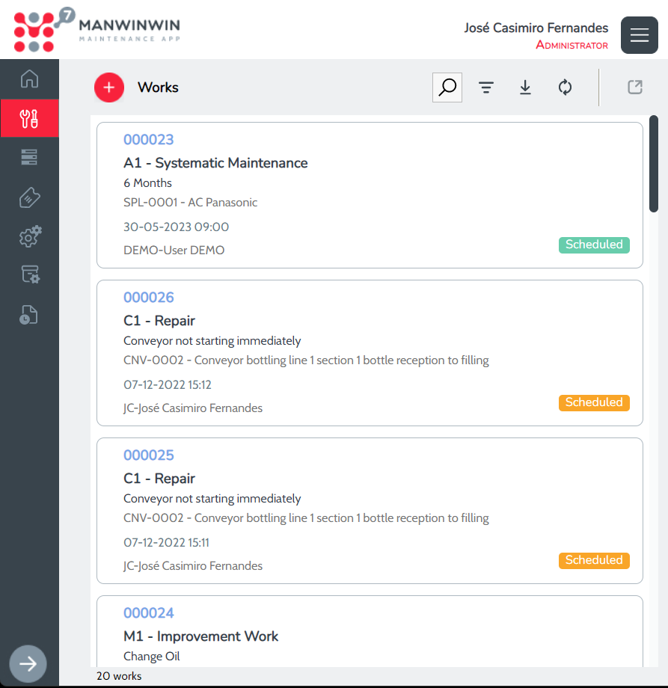Open work order 000023
Viewport: 668px width, 688px height.
click(x=148, y=140)
